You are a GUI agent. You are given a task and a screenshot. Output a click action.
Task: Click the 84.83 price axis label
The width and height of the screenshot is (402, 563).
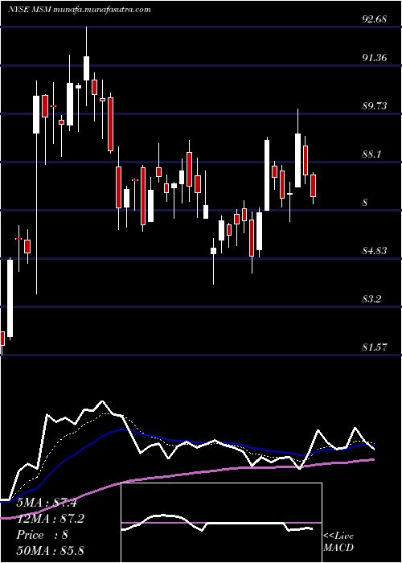coord(375,250)
